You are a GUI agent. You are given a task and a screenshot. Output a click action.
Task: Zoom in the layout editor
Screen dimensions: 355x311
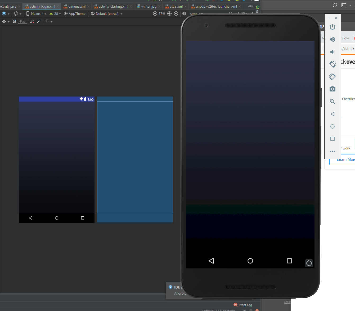click(169, 13)
